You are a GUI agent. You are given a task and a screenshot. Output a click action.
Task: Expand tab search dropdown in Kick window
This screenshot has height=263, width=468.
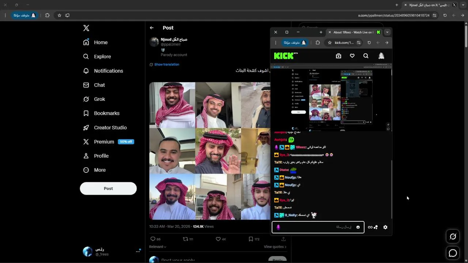tap(387, 32)
